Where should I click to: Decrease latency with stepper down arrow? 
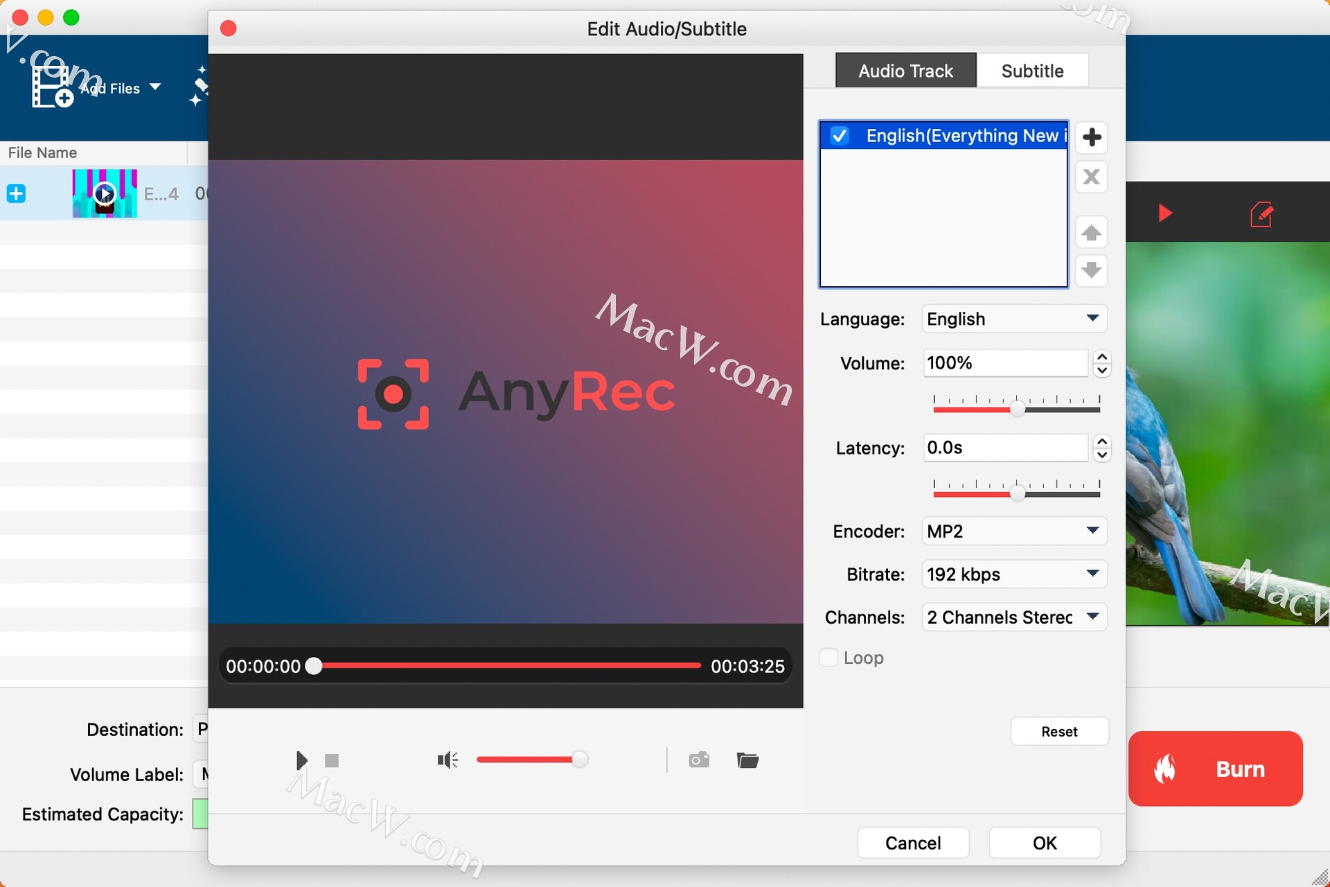[1102, 455]
